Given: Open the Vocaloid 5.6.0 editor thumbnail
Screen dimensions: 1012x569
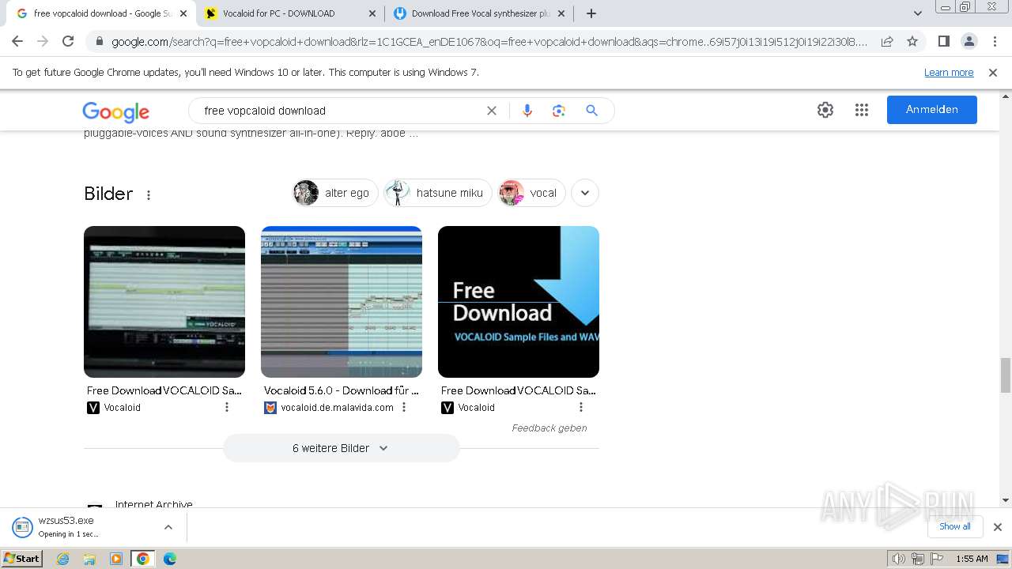Looking at the screenshot, I should coord(342,302).
